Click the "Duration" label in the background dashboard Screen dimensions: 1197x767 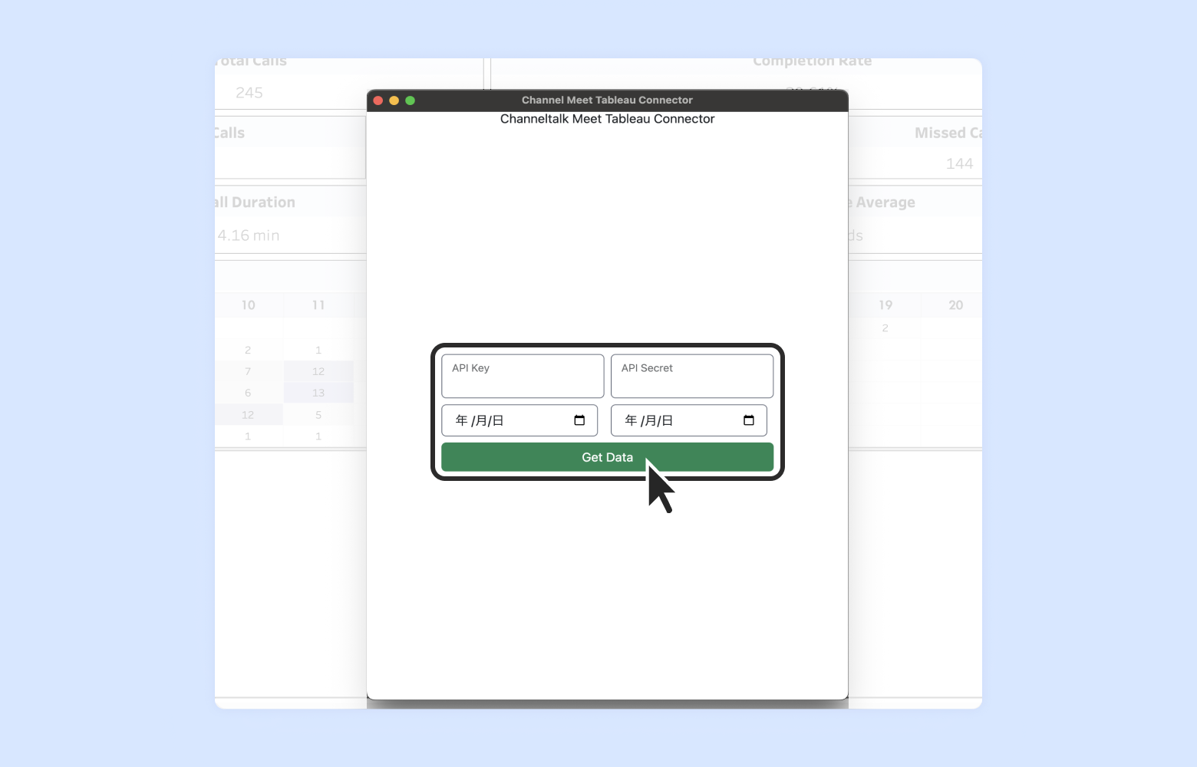coord(263,202)
